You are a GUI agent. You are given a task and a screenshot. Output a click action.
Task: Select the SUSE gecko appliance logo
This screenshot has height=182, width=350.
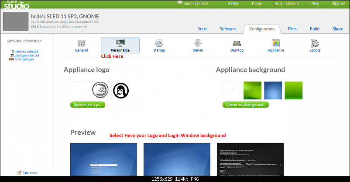coord(100,91)
